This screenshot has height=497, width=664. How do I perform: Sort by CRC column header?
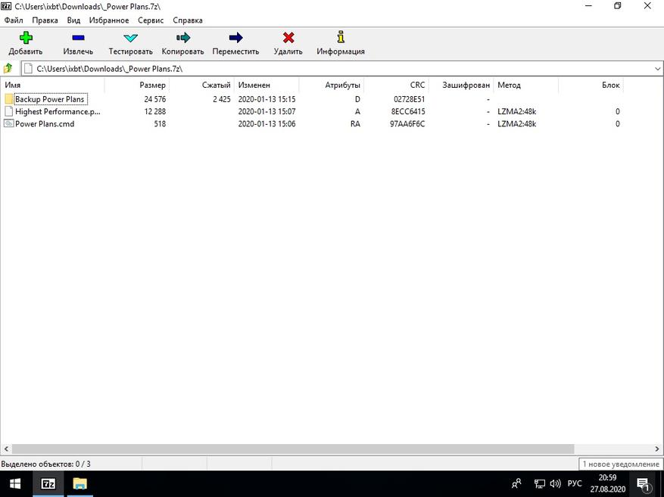[x=396, y=85]
